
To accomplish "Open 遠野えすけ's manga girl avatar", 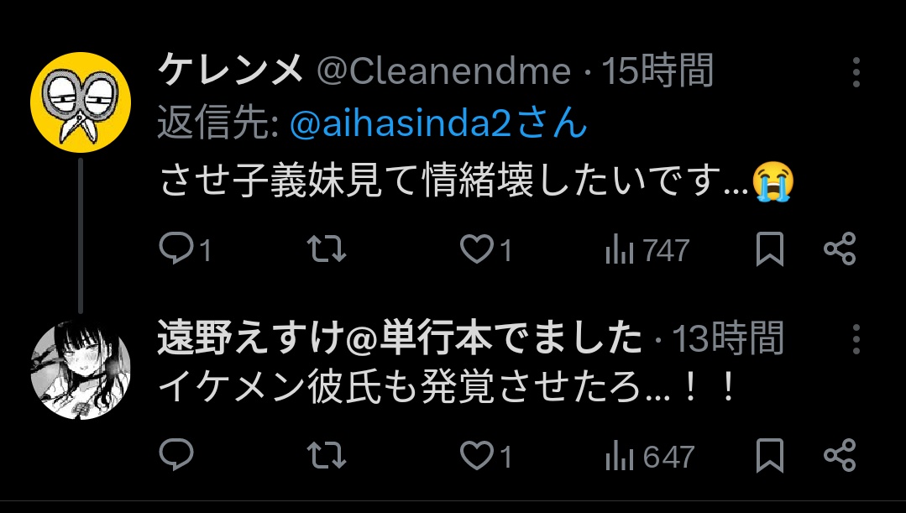I will tap(81, 369).
